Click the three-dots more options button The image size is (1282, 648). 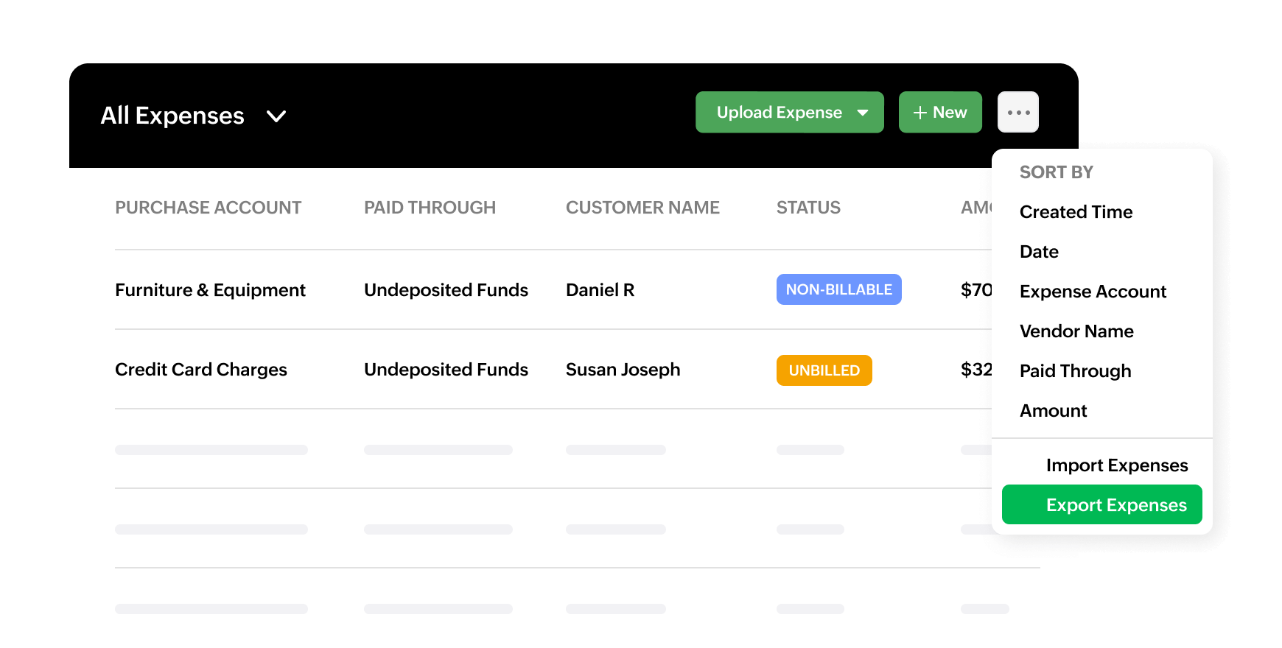(x=1017, y=112)
